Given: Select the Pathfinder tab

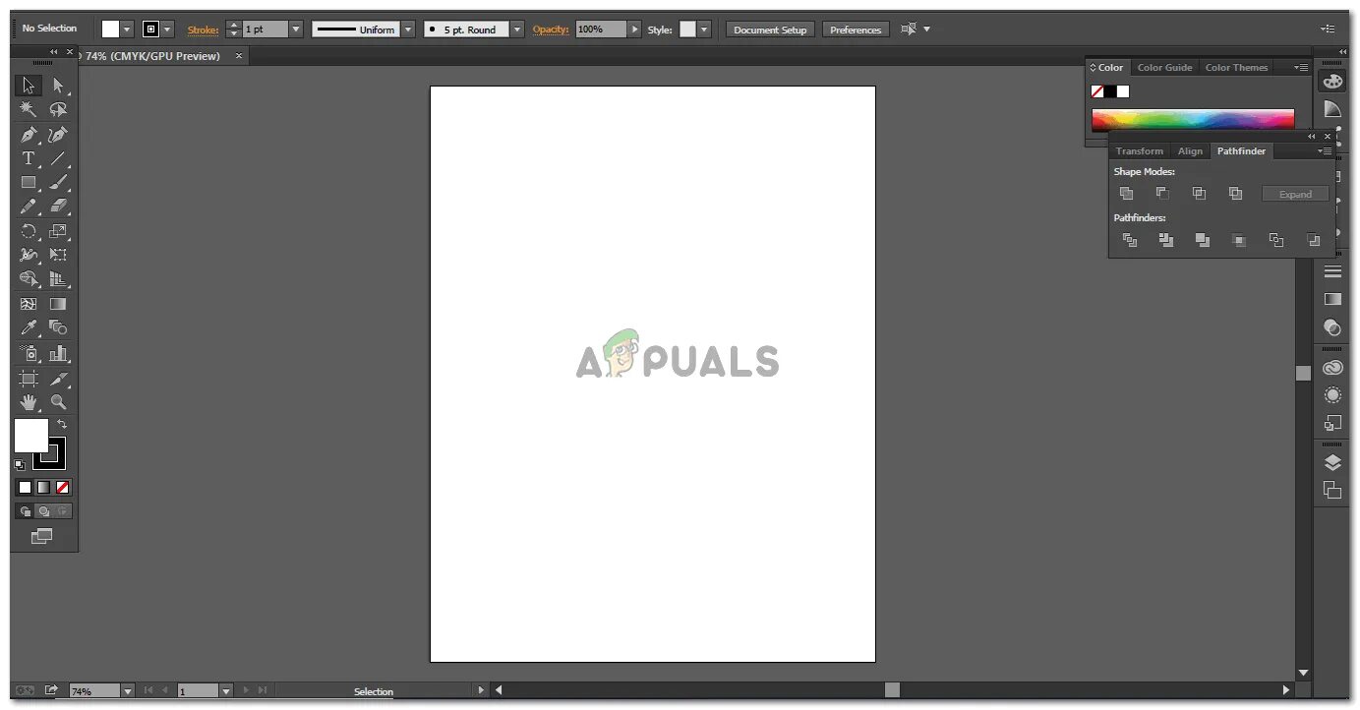Looking at the screenshot, I should [x=1241, y=151].
